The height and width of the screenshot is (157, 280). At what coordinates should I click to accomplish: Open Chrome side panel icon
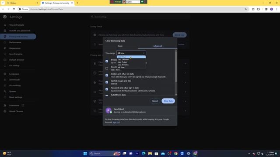266,9
